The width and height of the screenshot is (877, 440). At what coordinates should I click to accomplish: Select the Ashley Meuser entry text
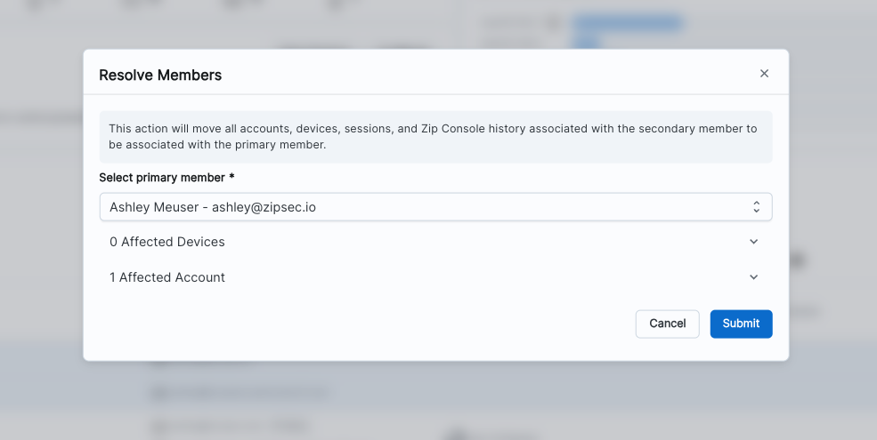[x=155, y=207]
